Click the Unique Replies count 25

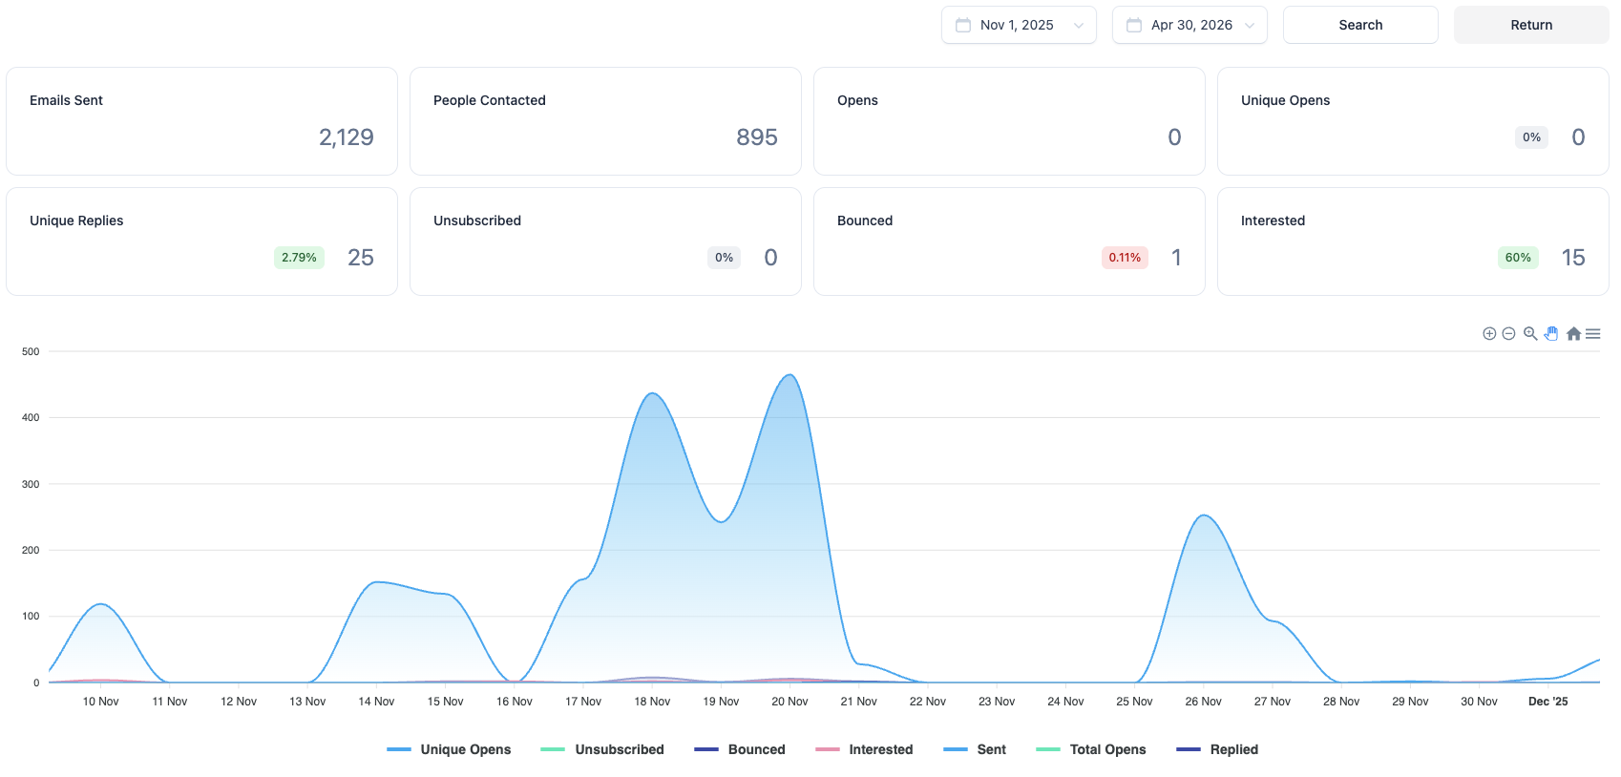[361, 258]
